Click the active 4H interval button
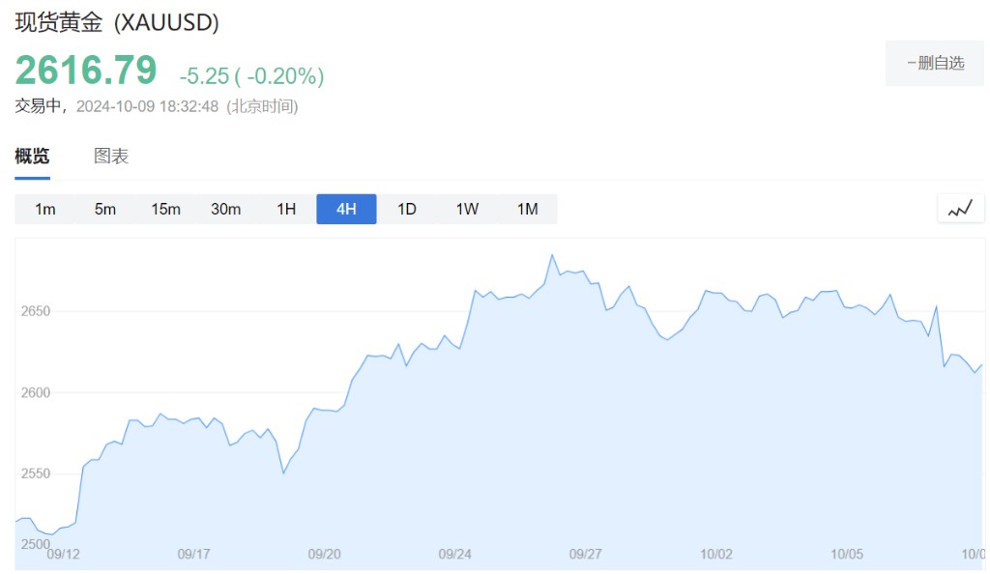Image resolution: width=990 pixels, height=574 pixels. tap(346, 209)
